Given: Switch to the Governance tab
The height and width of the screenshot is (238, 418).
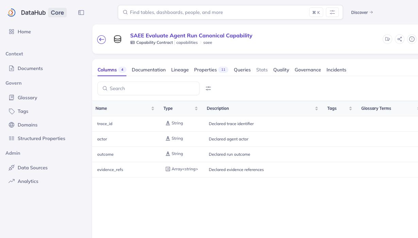Looking at the screenshot, I should [x=308, y=70].
